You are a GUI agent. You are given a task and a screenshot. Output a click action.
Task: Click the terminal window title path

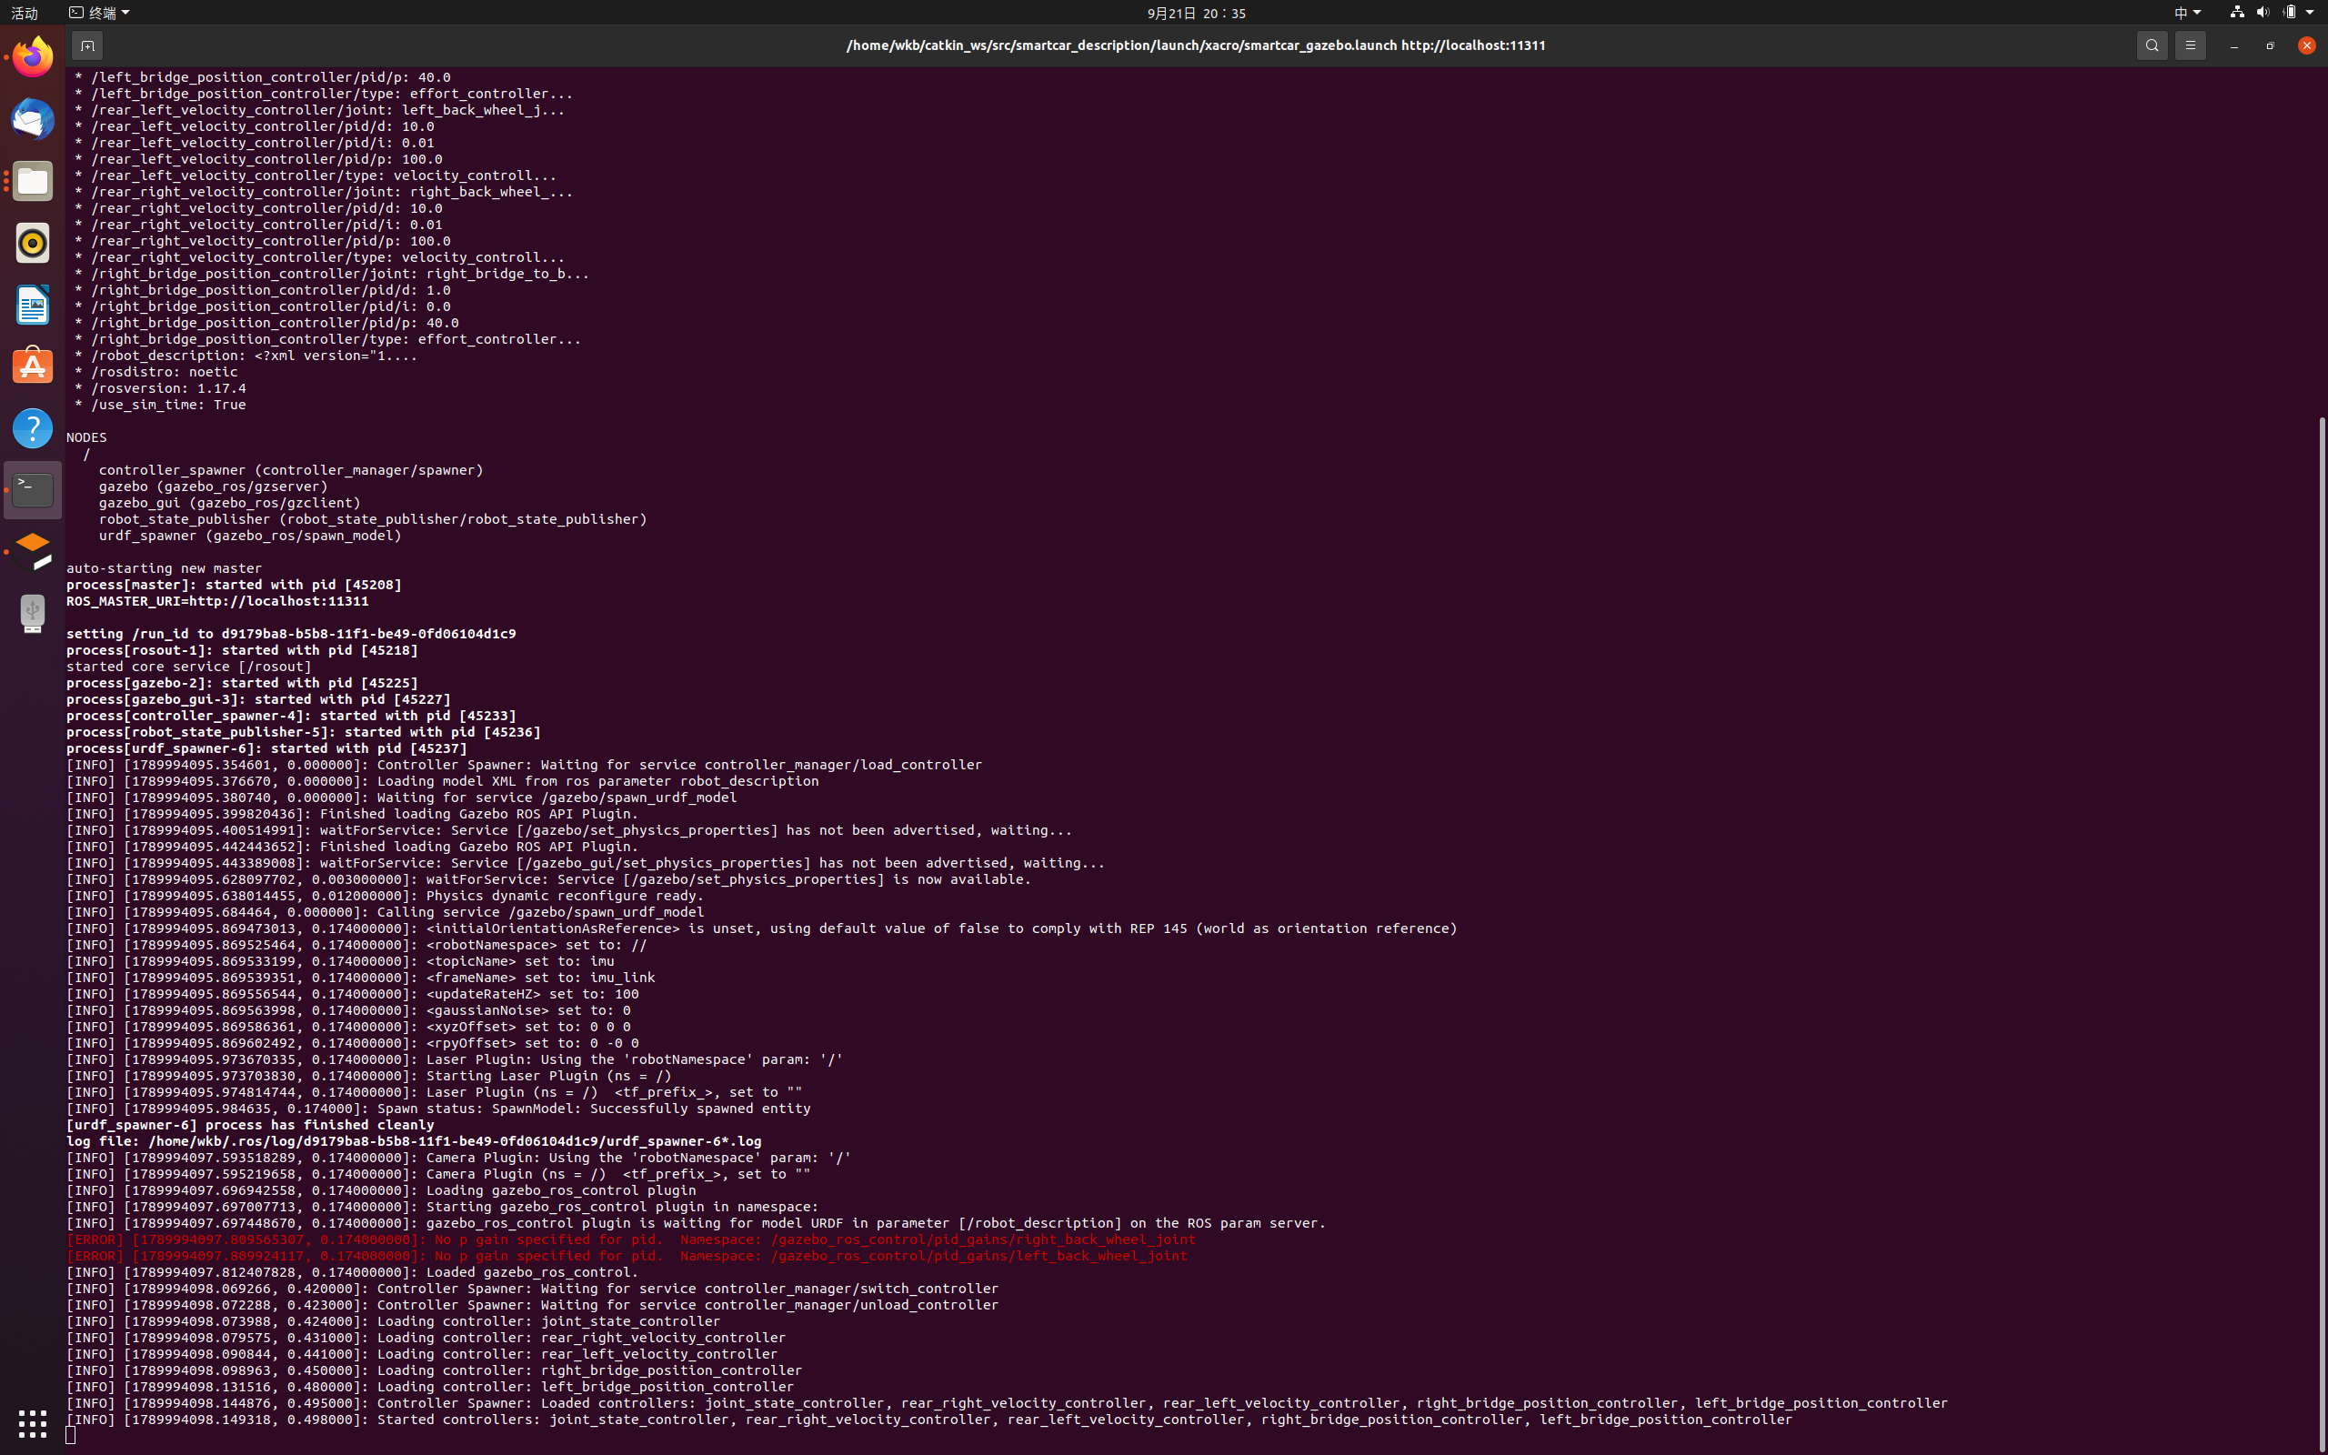[1196, 45]
